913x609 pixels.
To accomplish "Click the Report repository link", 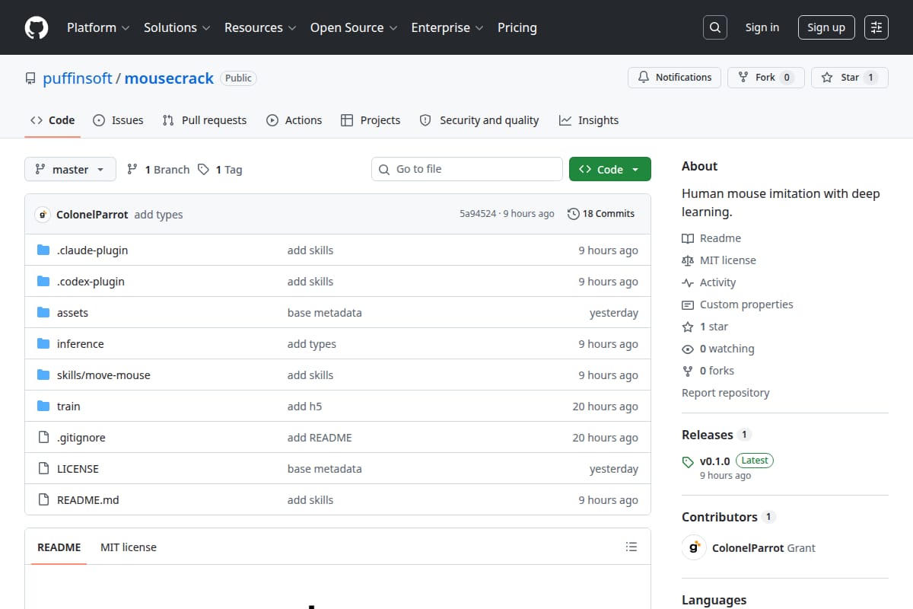I will (x=725, y=393).
